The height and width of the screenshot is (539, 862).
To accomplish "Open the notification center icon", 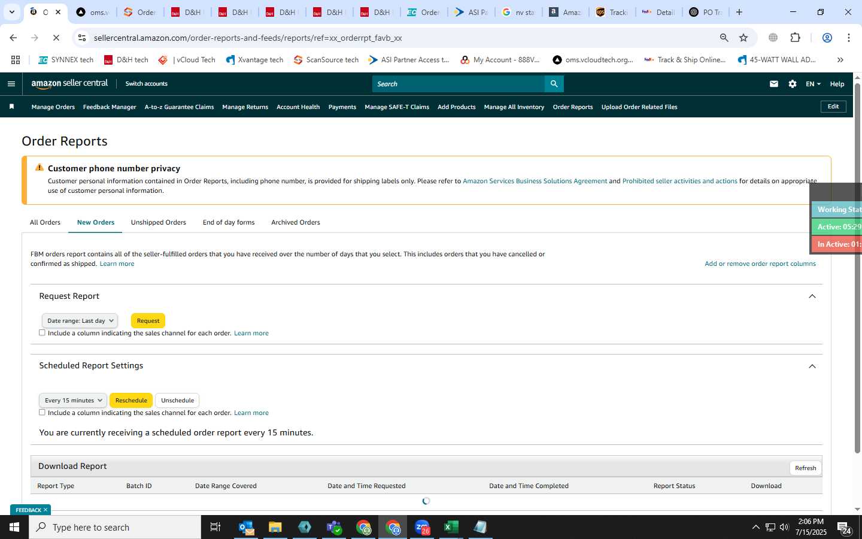I will point(844,528).
